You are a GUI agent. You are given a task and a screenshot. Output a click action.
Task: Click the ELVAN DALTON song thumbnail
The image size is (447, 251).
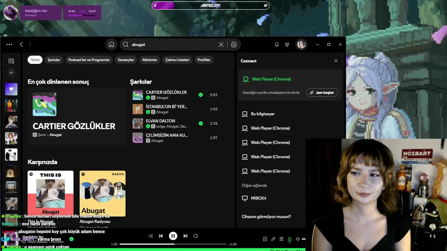[x=138, y=123]
